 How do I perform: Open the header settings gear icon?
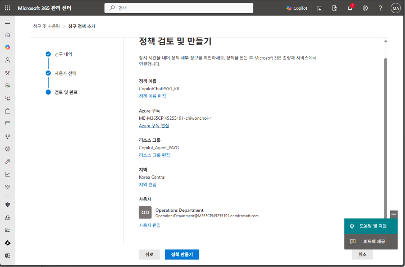365,8
